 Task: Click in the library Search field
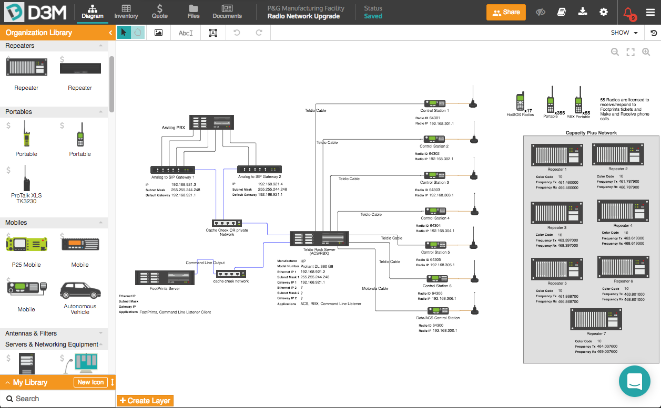pyautogui.click(x=58, y=399)
